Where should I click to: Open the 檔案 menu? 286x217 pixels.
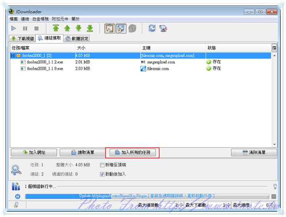(x=14, y=19)
